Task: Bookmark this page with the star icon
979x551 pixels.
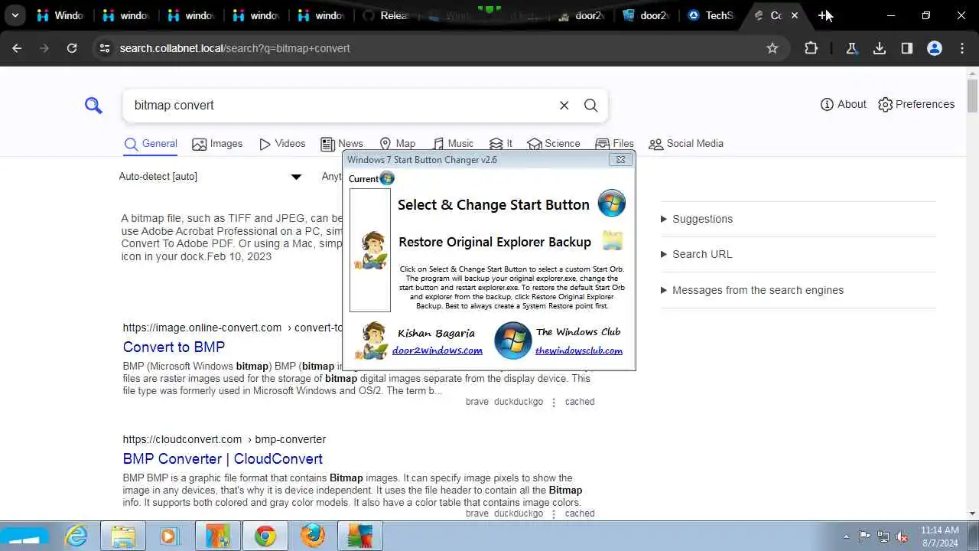Action: point(772,48)
